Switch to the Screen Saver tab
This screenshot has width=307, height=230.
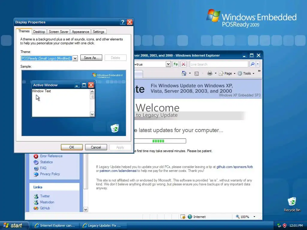pos(58,32)
